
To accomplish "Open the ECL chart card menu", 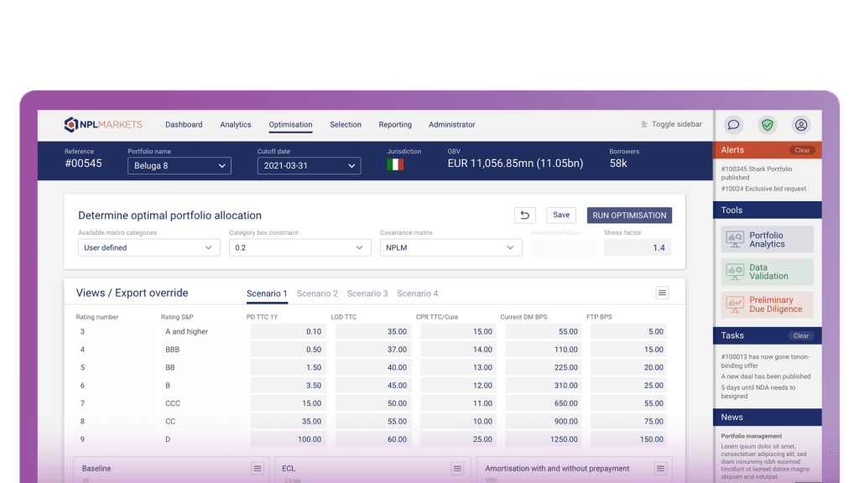I will point(457,469).
